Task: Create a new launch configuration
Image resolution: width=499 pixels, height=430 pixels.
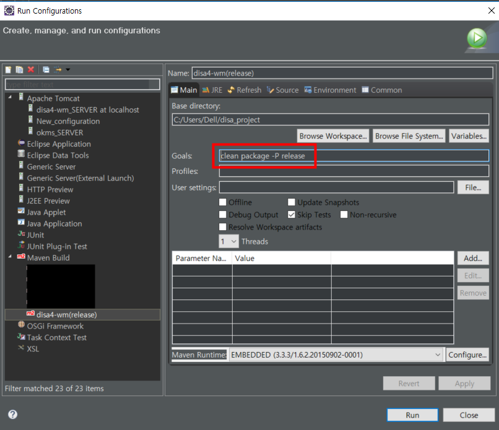Action: point(9,69)
